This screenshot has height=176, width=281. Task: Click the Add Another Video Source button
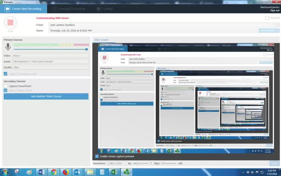tap(46, 96)
